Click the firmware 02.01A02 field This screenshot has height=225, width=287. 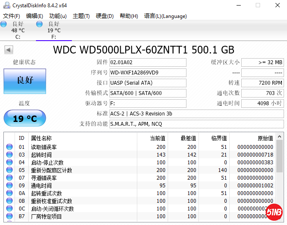point(148,62)
